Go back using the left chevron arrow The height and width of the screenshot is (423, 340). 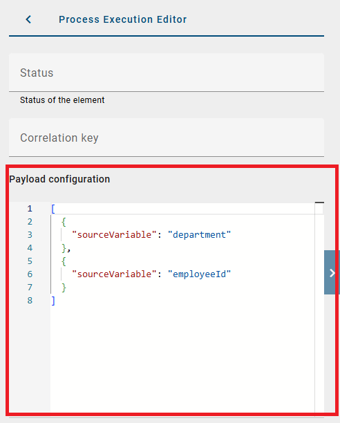28,19
